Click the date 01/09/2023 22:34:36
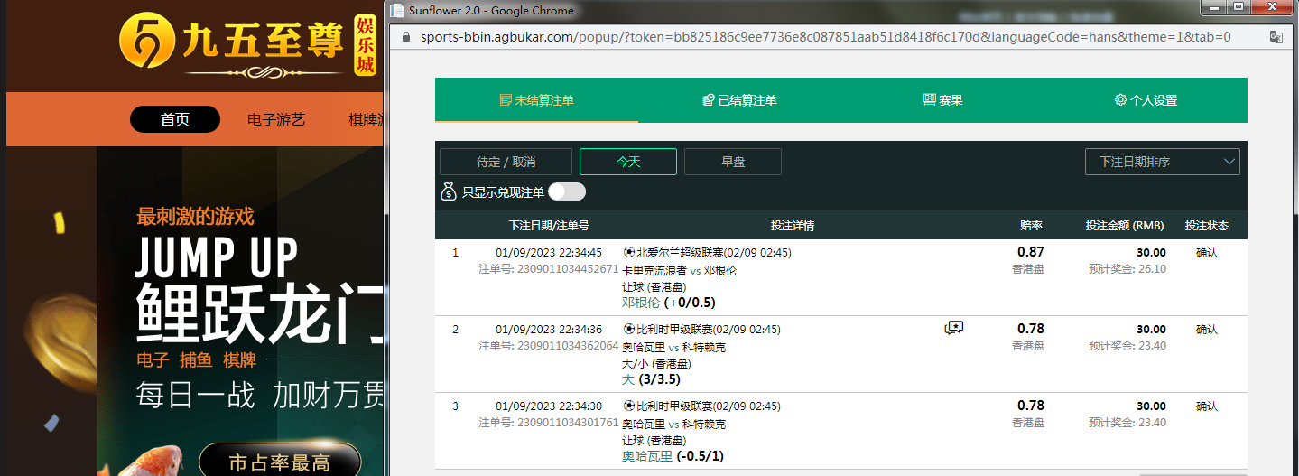Screen dimensions: 1299x476 pos(549,329)
